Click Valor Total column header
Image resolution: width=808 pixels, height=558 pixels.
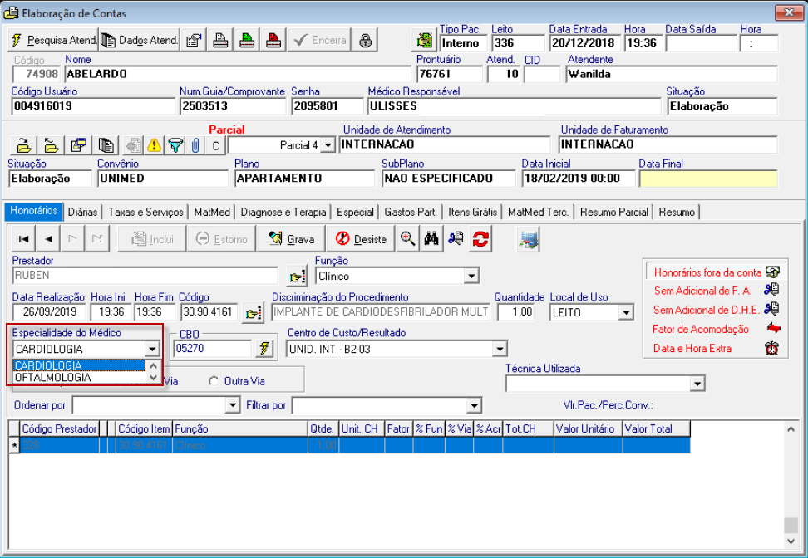tap(656, 428)
